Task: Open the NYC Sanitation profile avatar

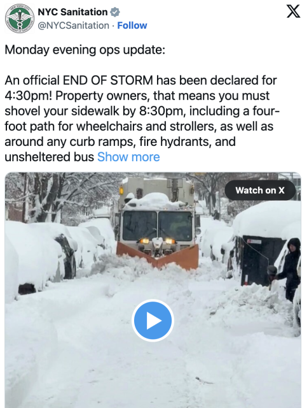Action: [20, 18]
